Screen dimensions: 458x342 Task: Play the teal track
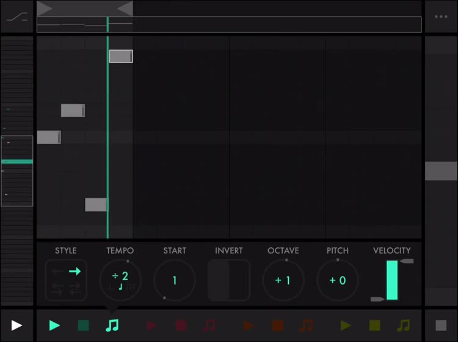tap(54, 326)
